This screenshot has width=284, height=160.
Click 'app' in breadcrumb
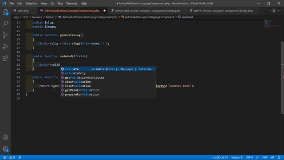pyautogui.click(x=16, y=17)
